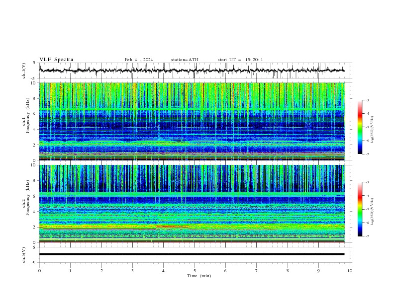Image resolution: width=394 pixels, height=304 pixels.
Task: Click time axis tick label "7"
Action: point(257,271)
